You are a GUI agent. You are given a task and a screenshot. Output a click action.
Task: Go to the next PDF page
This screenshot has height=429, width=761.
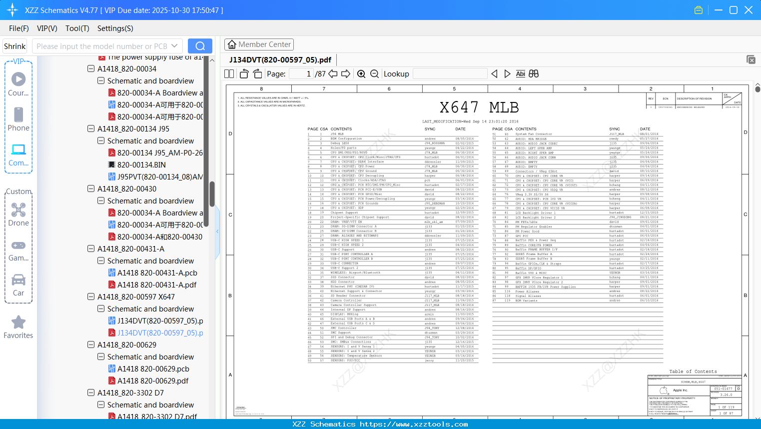pos(346,74)
